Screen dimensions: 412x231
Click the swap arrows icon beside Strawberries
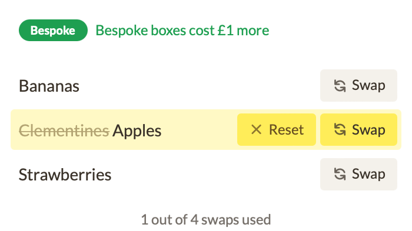point(340,174)
